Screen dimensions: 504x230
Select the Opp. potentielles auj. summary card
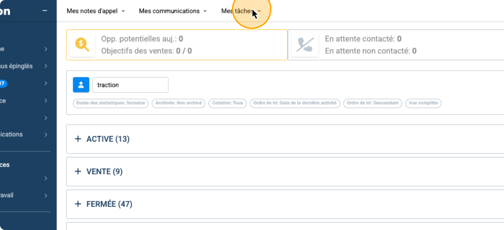177,45
